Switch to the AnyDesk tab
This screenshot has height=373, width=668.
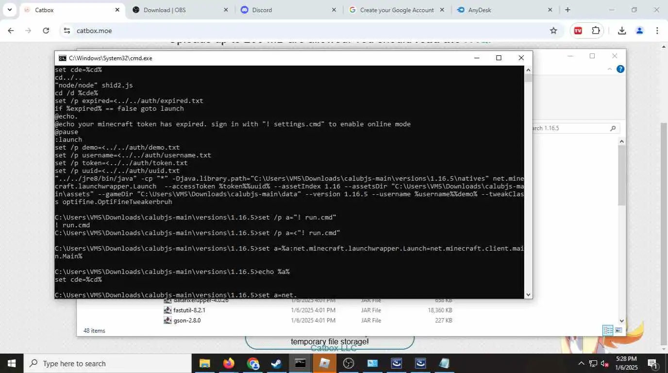(505, 10)
